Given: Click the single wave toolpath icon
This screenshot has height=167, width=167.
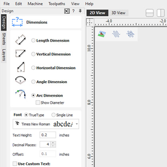Looking at the screenshot, I should click(x=116, y=34).
